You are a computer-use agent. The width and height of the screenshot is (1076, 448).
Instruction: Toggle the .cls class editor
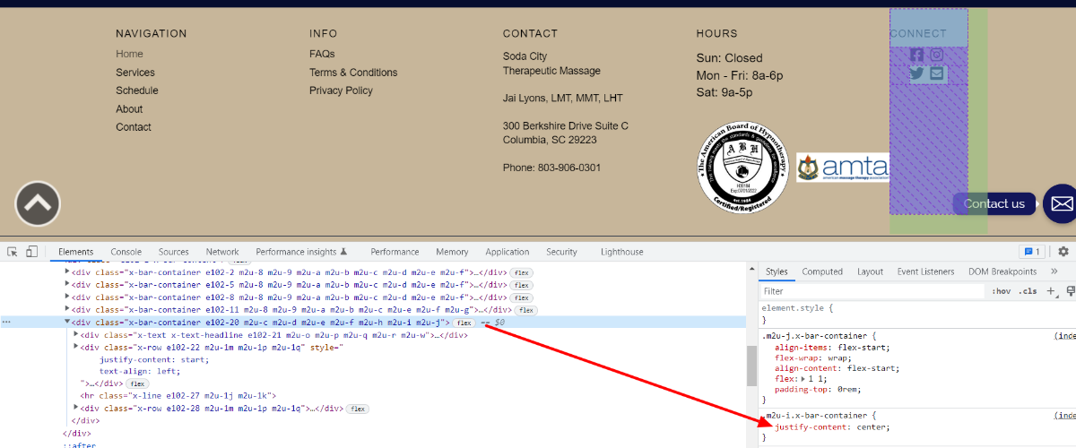click(x=1028, y=291)
